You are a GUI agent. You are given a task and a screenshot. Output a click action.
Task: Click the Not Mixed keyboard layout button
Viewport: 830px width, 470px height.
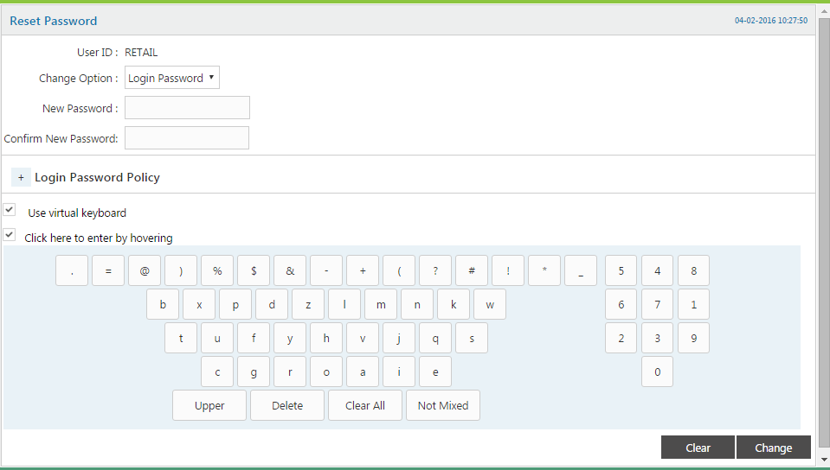[x=443, y=405]
